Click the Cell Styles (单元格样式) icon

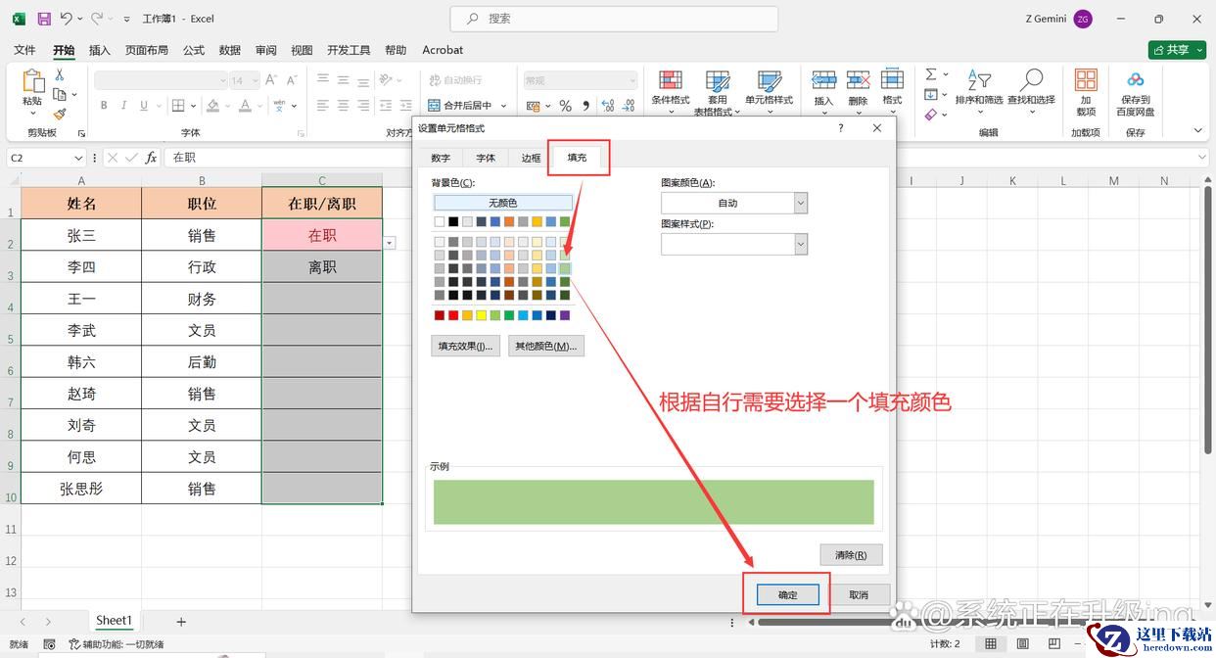pos(769,82)
